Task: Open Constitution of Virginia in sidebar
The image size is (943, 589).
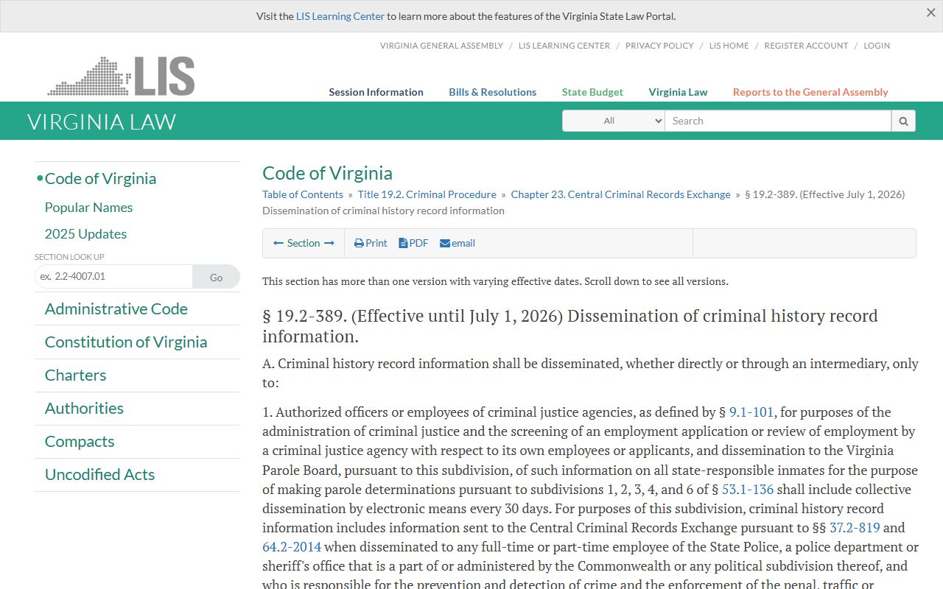Action: [x=126, y=342]
